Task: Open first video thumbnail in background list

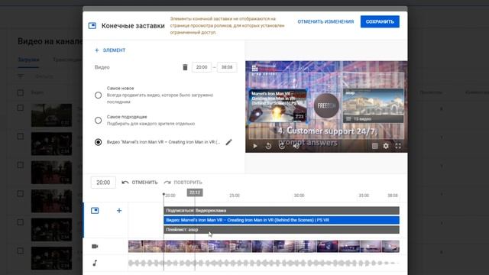Action: (x=51, y=115)
